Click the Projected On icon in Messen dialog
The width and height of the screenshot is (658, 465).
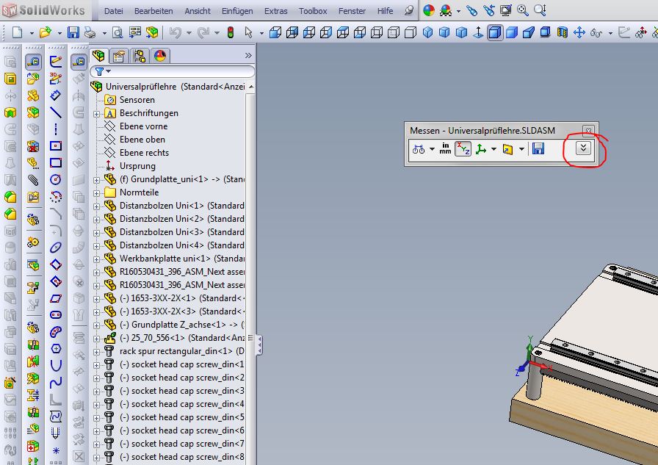(507, 149)
